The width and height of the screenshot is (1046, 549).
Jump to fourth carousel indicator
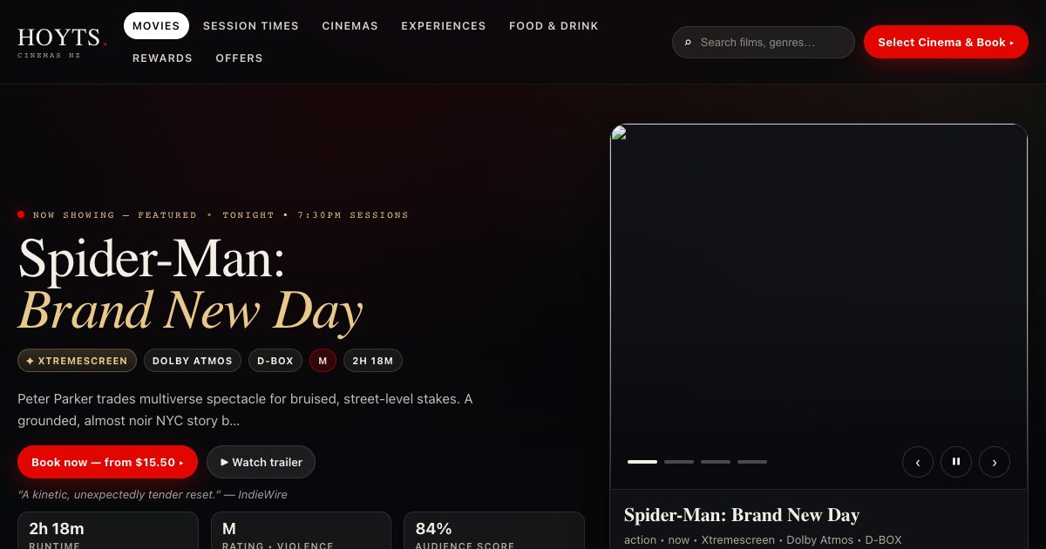tap(752, 462)
